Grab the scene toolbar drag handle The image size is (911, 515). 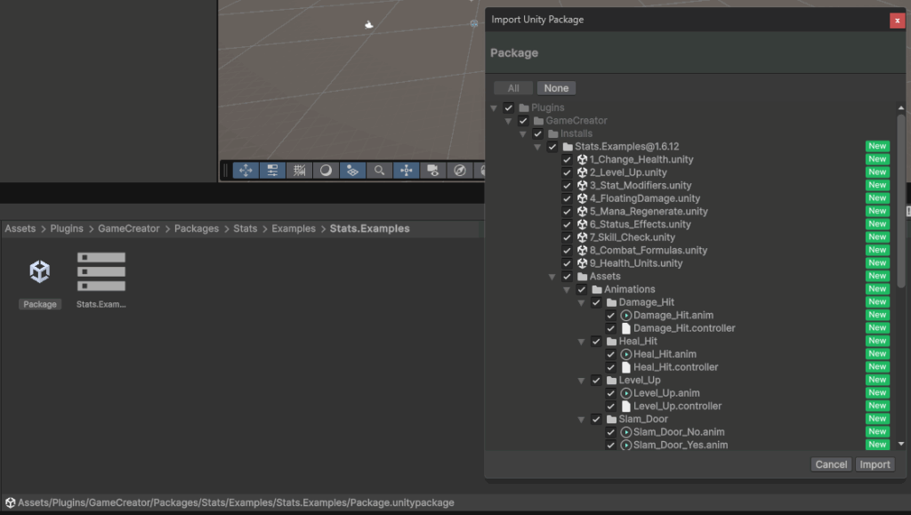click(x=226, y=170)
